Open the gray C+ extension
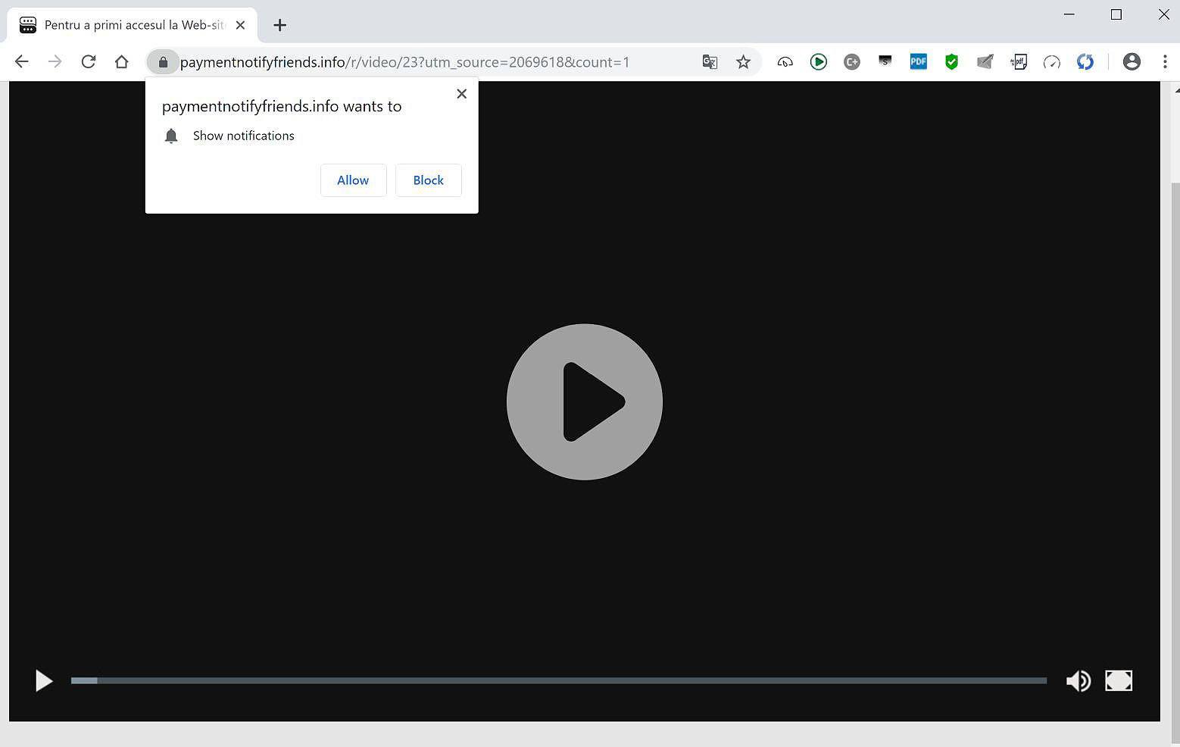 coord(852,62)
